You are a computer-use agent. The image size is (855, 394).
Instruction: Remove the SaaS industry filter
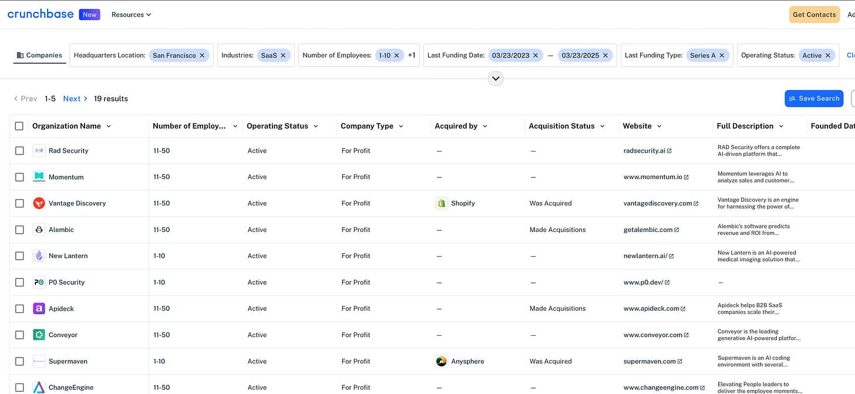pyautogui.click(x=283, y=55)
